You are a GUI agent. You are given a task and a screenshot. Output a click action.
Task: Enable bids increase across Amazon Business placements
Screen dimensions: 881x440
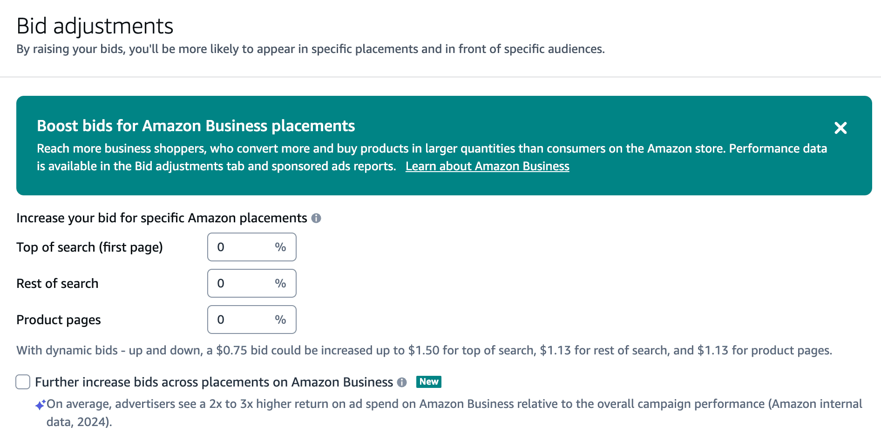(22, 382)
